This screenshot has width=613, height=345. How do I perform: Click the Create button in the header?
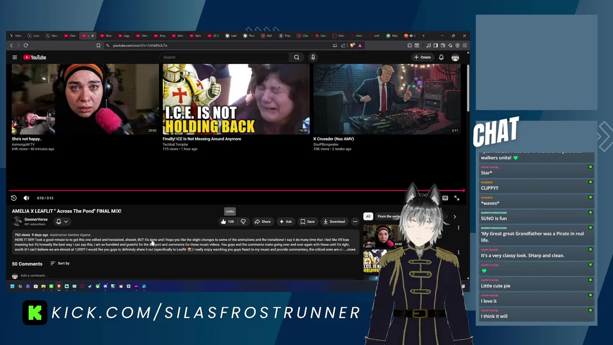click(x=422, y=57)
